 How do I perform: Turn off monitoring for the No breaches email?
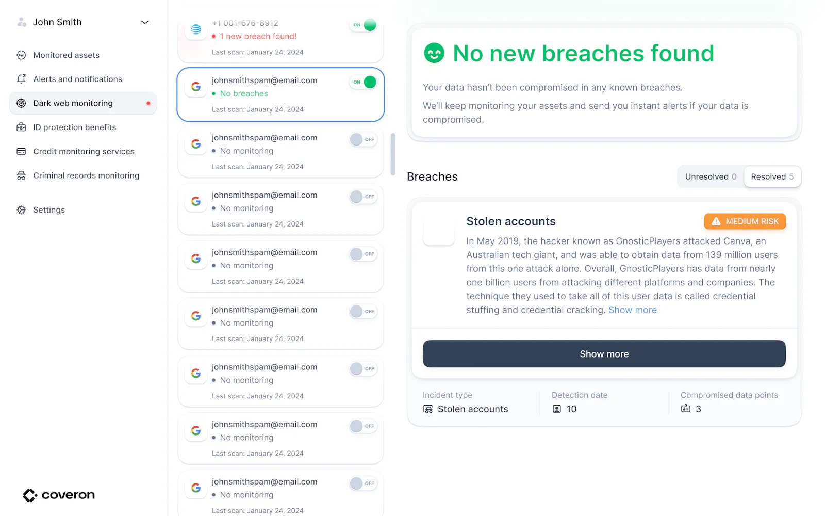364,82
